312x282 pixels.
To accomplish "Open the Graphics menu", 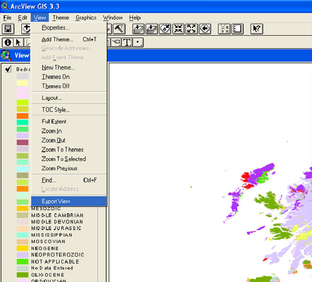I will tap(86, 18).
